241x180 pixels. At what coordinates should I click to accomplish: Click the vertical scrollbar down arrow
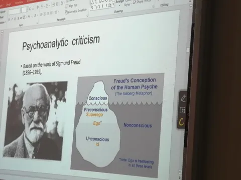click(x=180, y=172)
